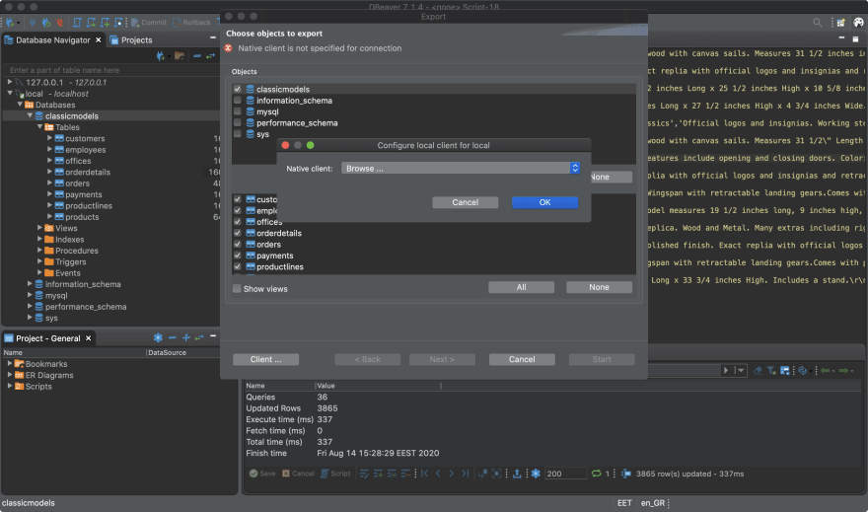Viewport: 868px width, 512px height.
Task: Click the first row navigation icon in results
Action: (424, 474)
